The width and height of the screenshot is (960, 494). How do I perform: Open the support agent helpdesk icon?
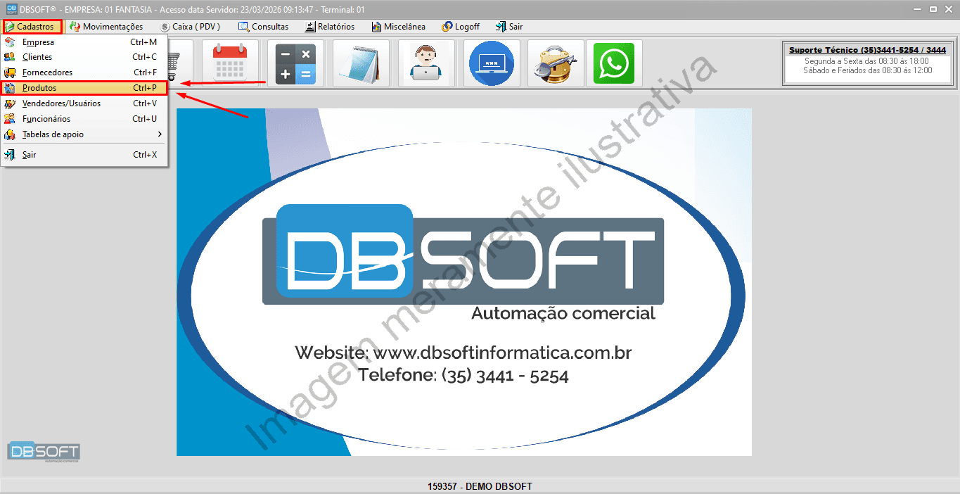(x=425, y=63)
